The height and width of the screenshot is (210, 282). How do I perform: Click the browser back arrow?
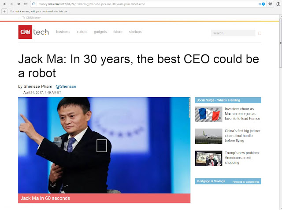point(5,4)
